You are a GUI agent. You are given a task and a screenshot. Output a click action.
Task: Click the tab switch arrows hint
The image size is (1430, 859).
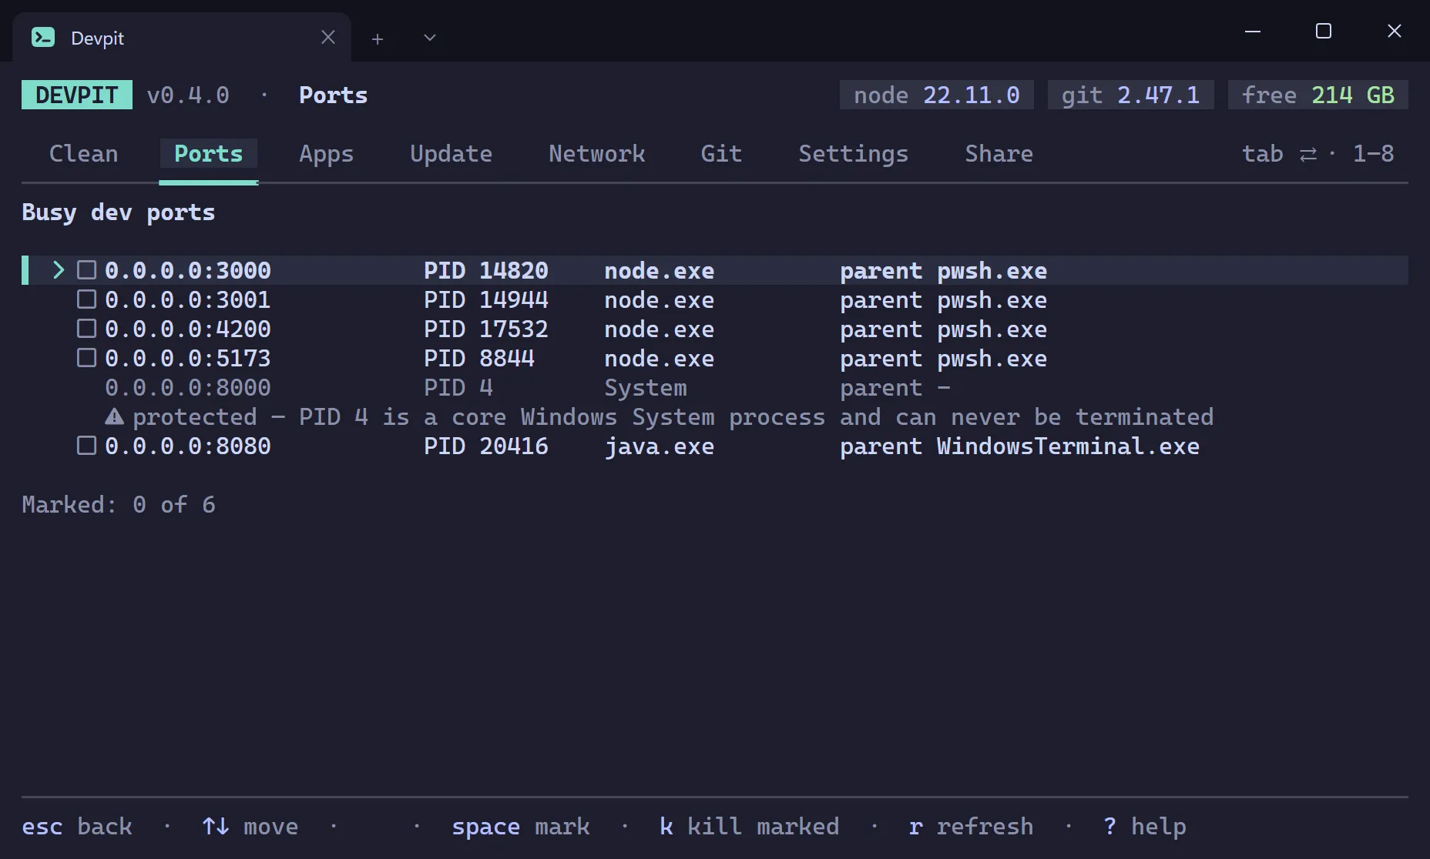(1308, 154)
